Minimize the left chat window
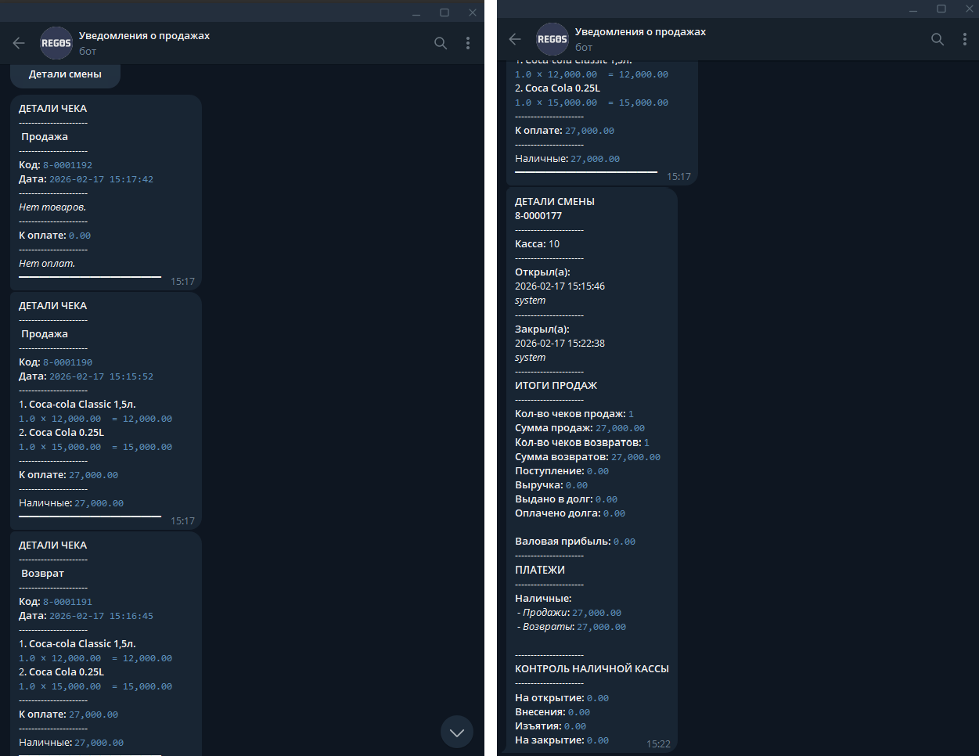This screenshot has height=756, width=979. (x=416, y=13)
